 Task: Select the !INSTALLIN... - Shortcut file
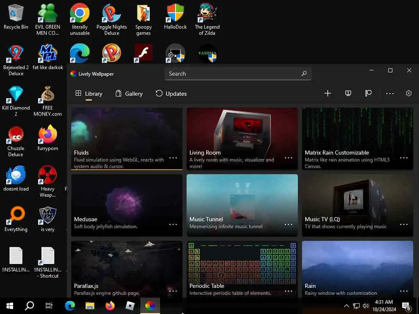coord(47,263)
